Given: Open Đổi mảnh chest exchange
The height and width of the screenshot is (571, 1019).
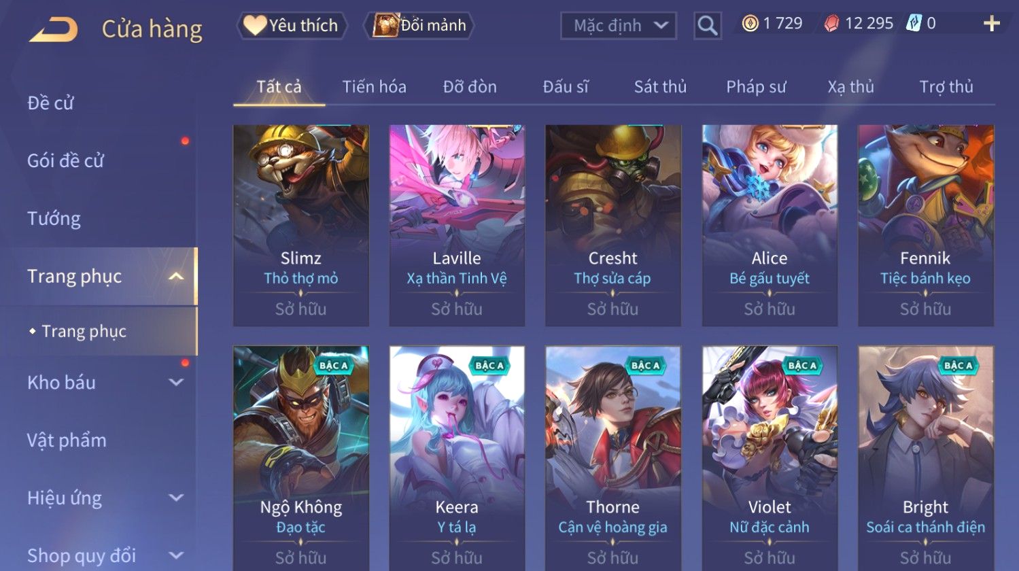Looking at the screenshot, I should tap(419, 26).
